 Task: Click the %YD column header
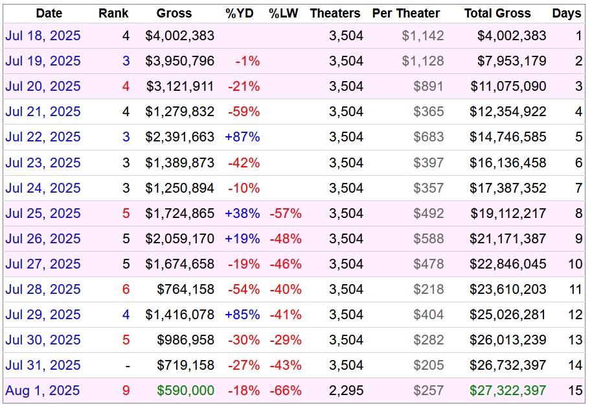[x=240, y=14]
